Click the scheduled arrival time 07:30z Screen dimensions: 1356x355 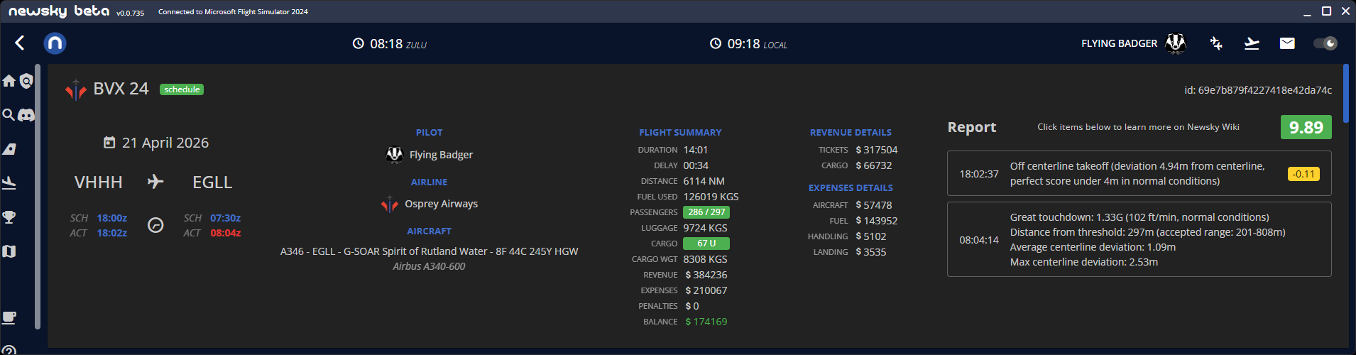click(225, 218)
